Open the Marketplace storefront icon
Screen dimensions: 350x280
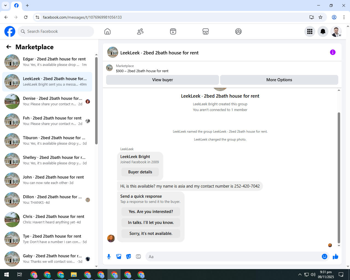click(x=206, y=31)
